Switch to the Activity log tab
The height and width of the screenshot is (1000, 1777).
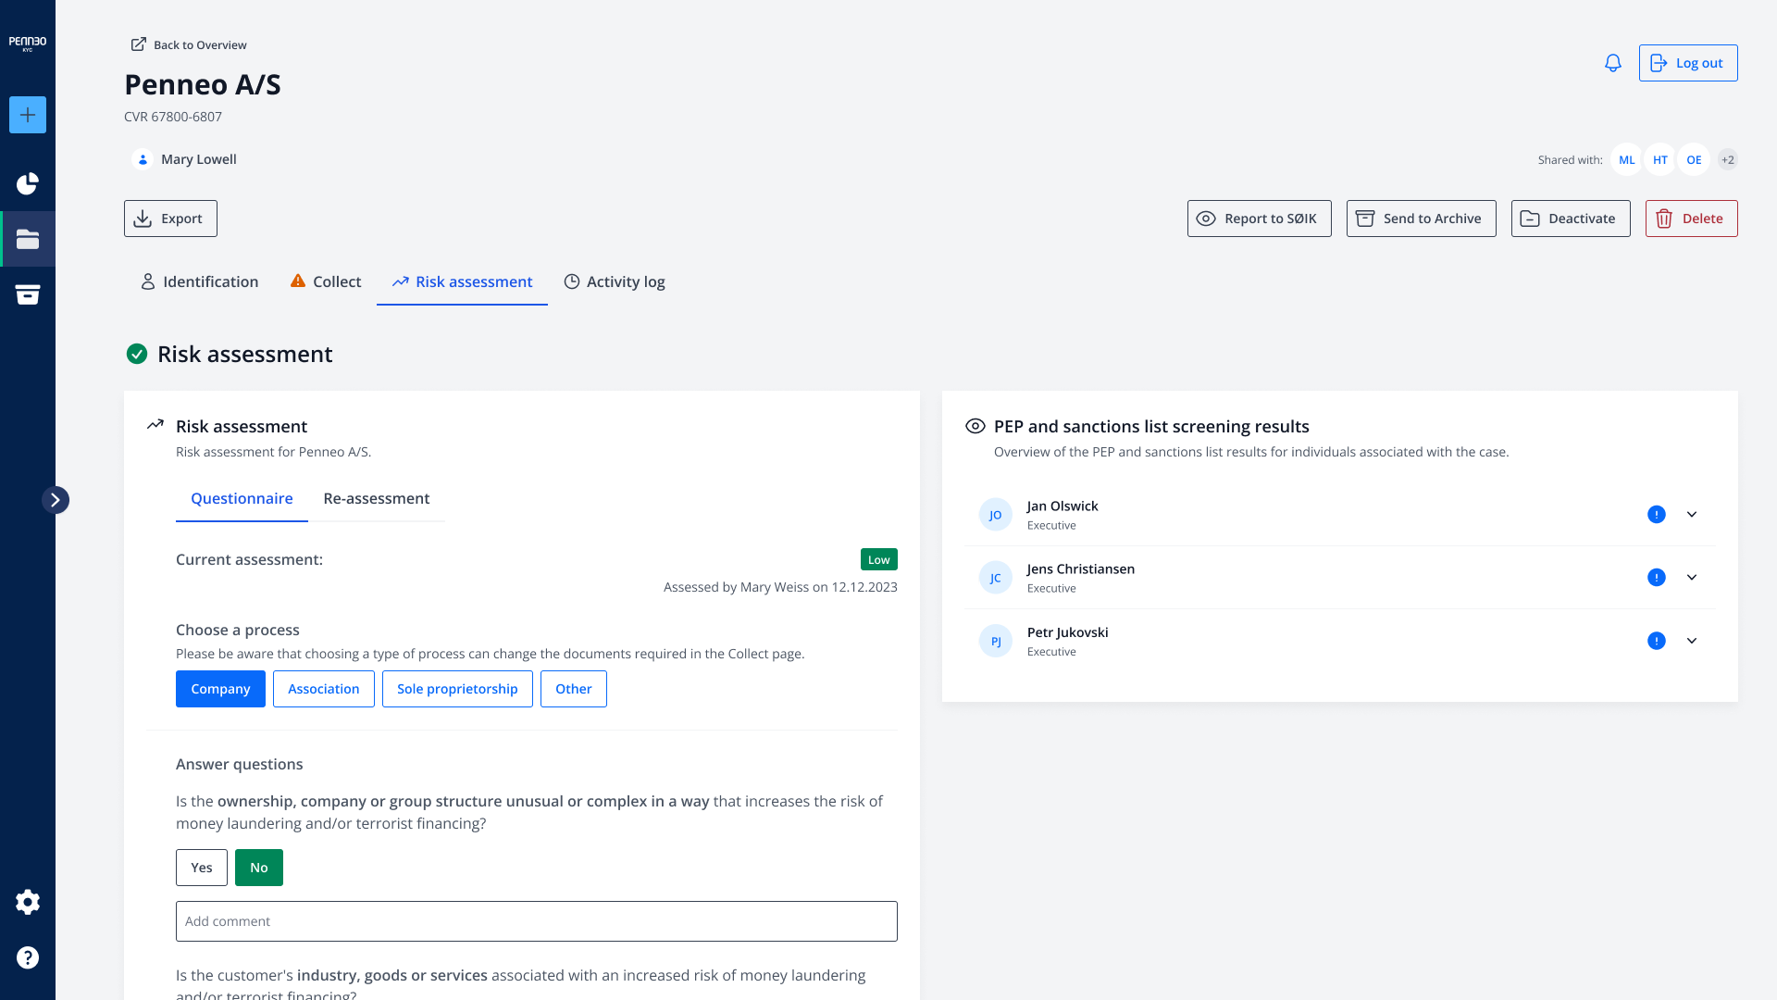615,281
